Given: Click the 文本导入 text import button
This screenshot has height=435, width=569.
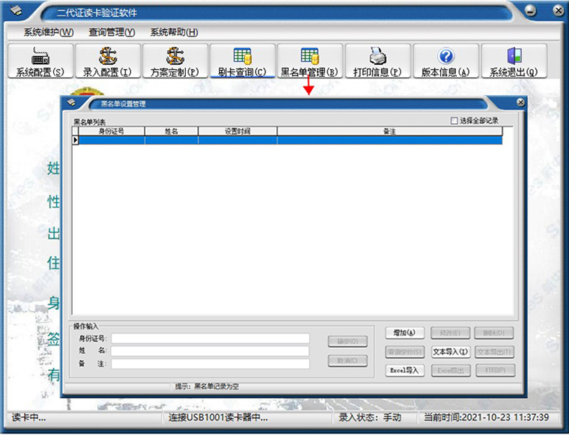Looking at the screenshot, I should (x=451, y=352).
